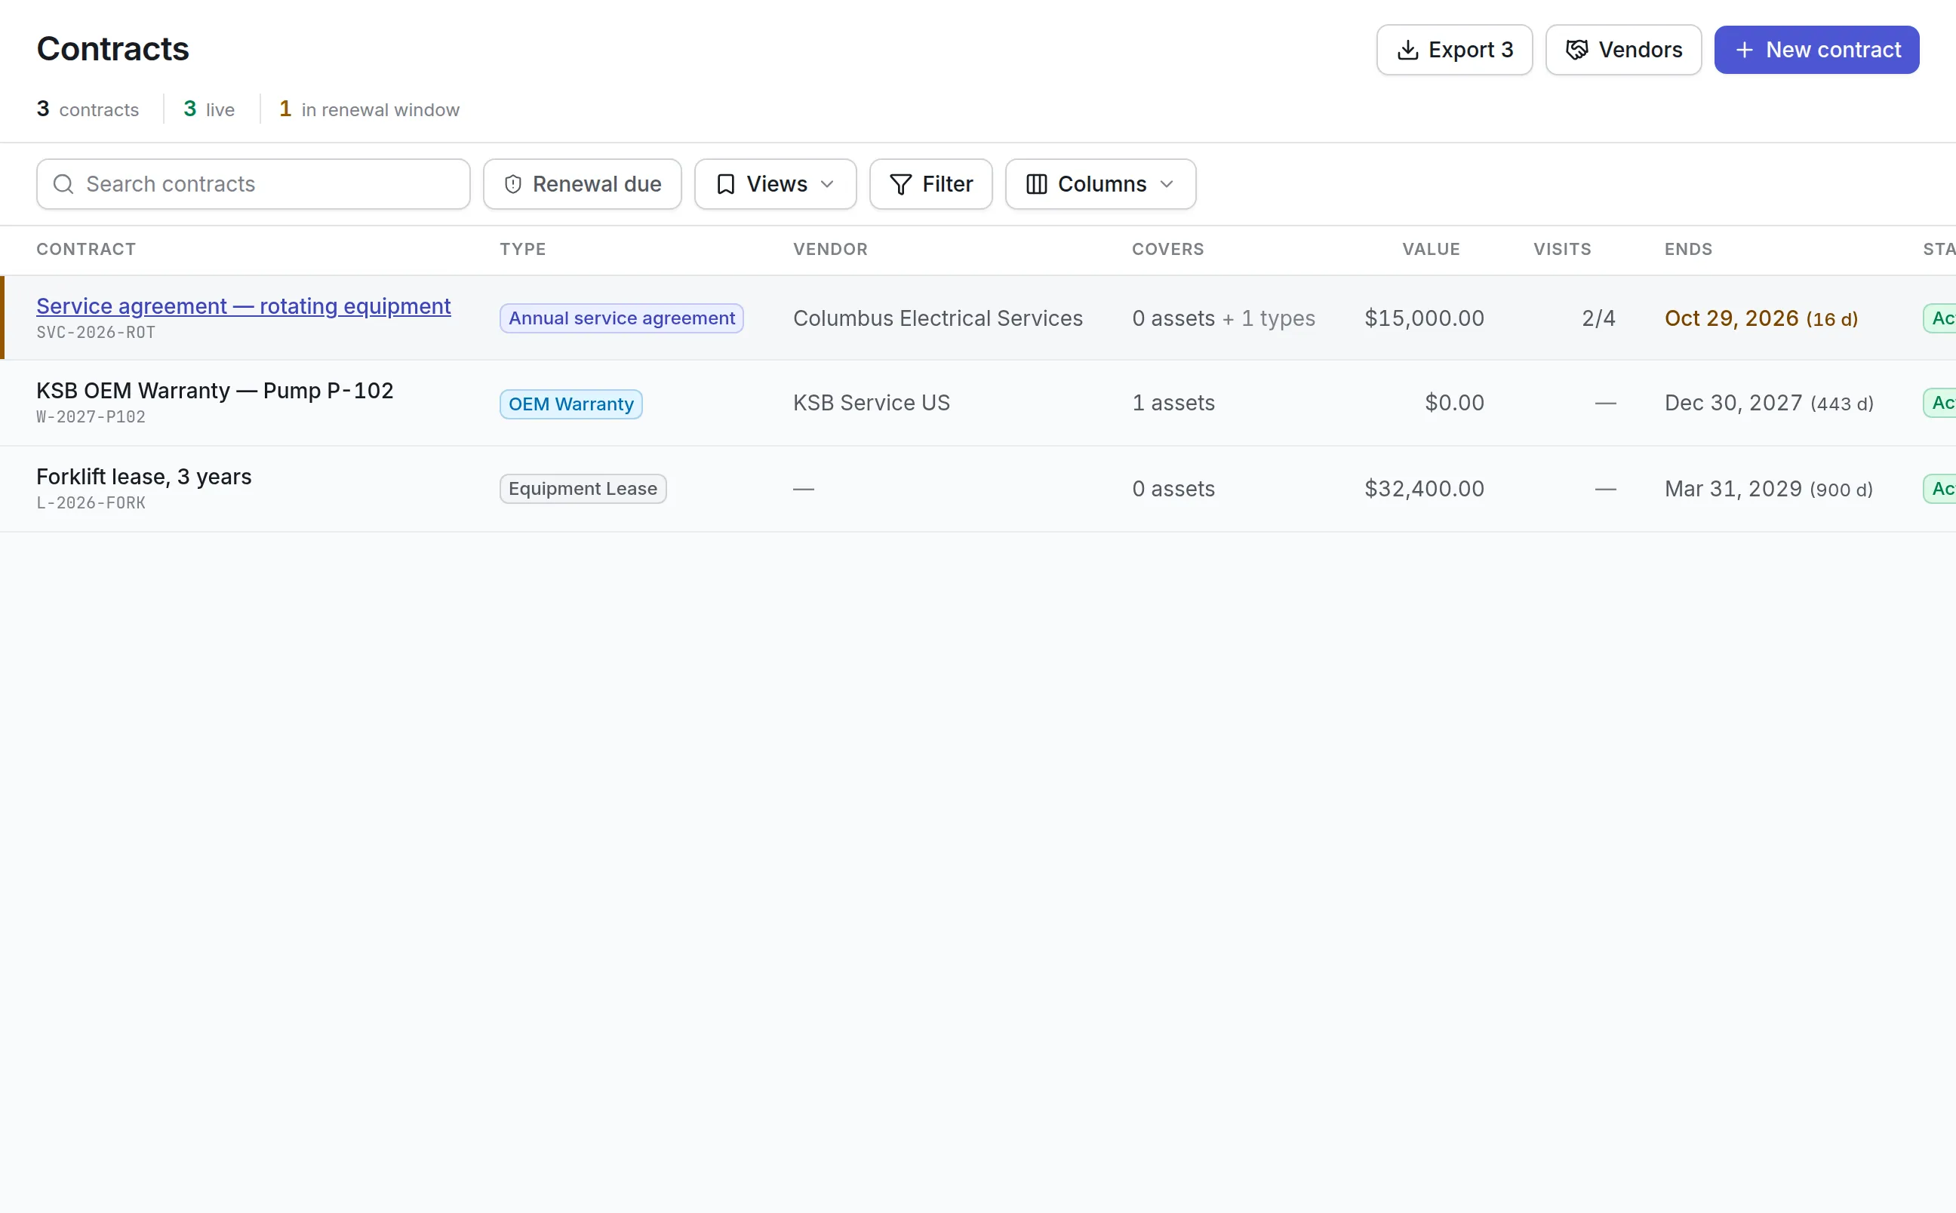Select Forklift lease, 3 years row

[978, 489]
